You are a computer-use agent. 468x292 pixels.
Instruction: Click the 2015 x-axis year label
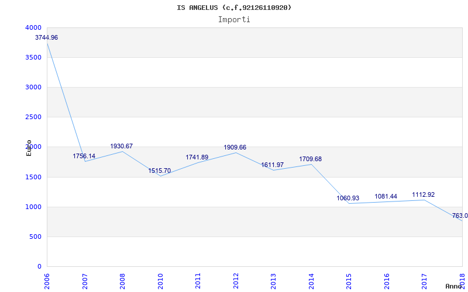[349, 280]
